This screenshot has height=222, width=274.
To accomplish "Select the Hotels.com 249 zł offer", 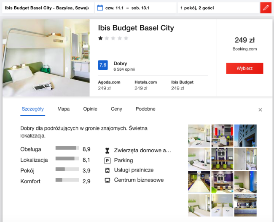I will coord(146,85).
